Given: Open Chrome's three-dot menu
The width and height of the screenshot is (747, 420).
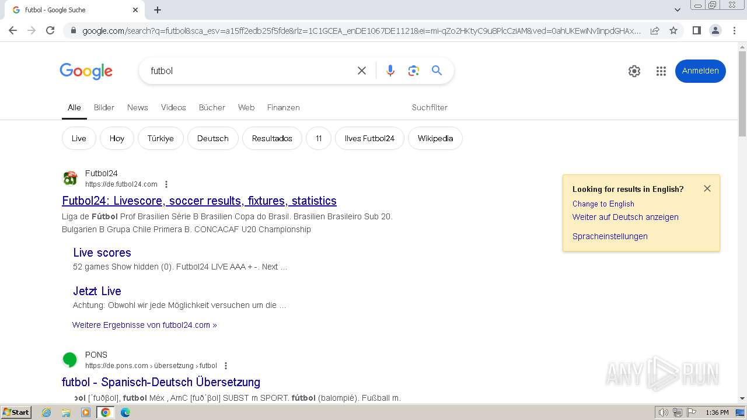Looking at the screenshot, I should [x=734, y=30].
